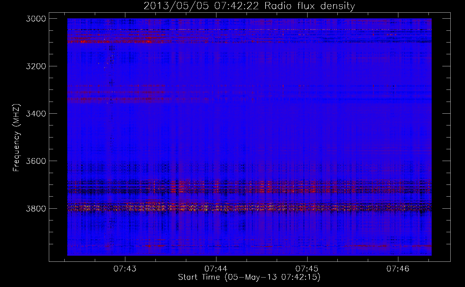Click the plot title showing Radio flux density
This screenshot has width=465, height=287.
click(249, 6)
